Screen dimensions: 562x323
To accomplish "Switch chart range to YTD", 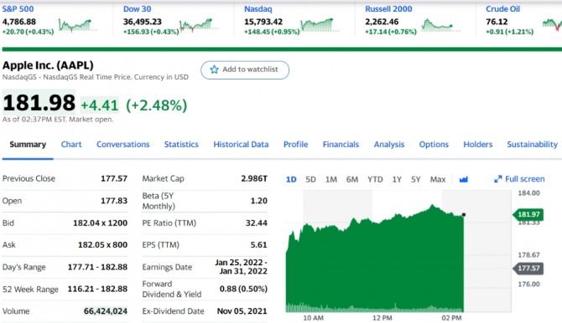I will pos(375,179).
